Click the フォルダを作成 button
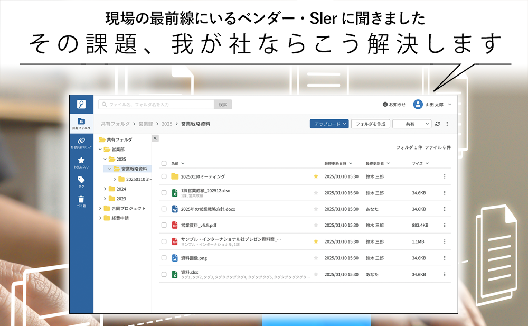Viewport: 528px width, 326px height. pos(371,124)
